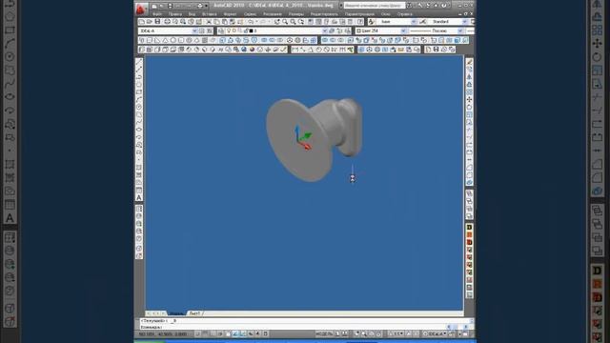Select the Mirror tool in Modify toolbar
Image resolution: width=610 pixels, height=343 pixels.
470,77
